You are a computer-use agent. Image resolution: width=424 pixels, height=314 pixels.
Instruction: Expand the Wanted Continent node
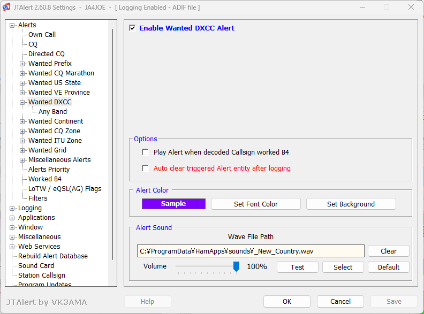(22, 121)
